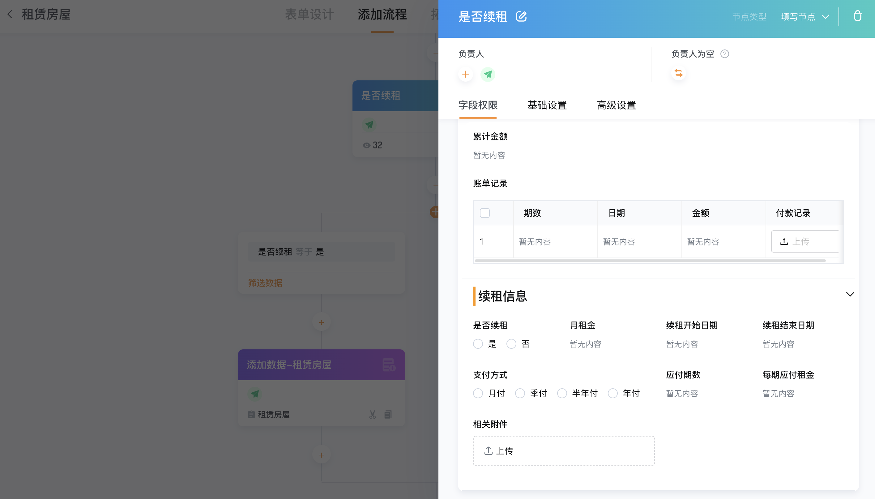Viewport: 875px width, 499px height.
Task: Click the plus button below the 添加数据 node
Action: [x=321, y=455]
